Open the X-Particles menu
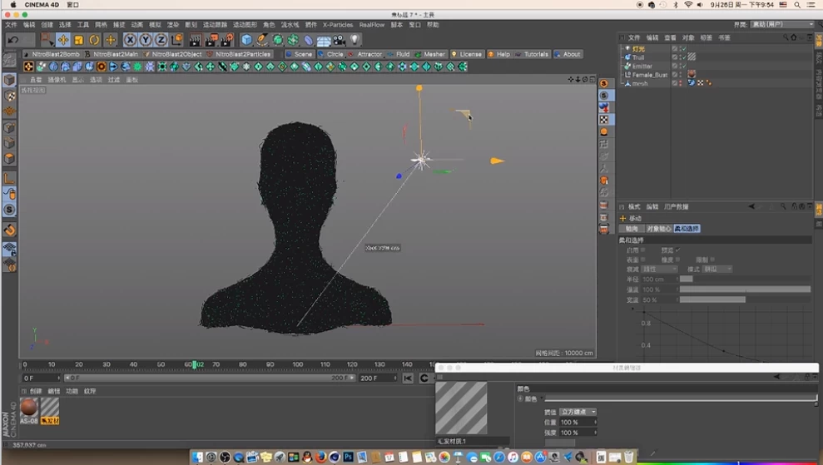823x465 pixels. click(x=337, y=25)
